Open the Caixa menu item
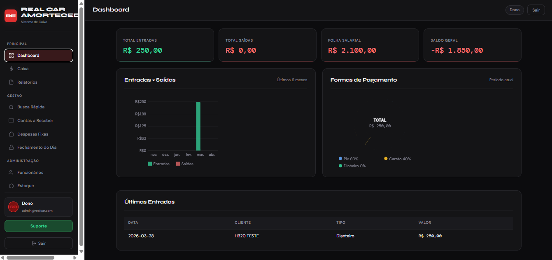 23,69
